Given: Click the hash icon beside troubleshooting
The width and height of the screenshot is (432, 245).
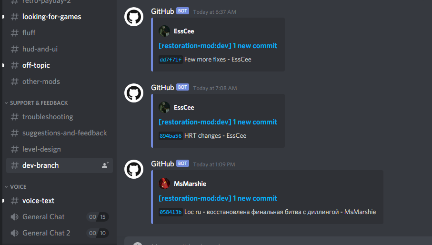Looking at the screenshot, I should [x=14, y=117].
